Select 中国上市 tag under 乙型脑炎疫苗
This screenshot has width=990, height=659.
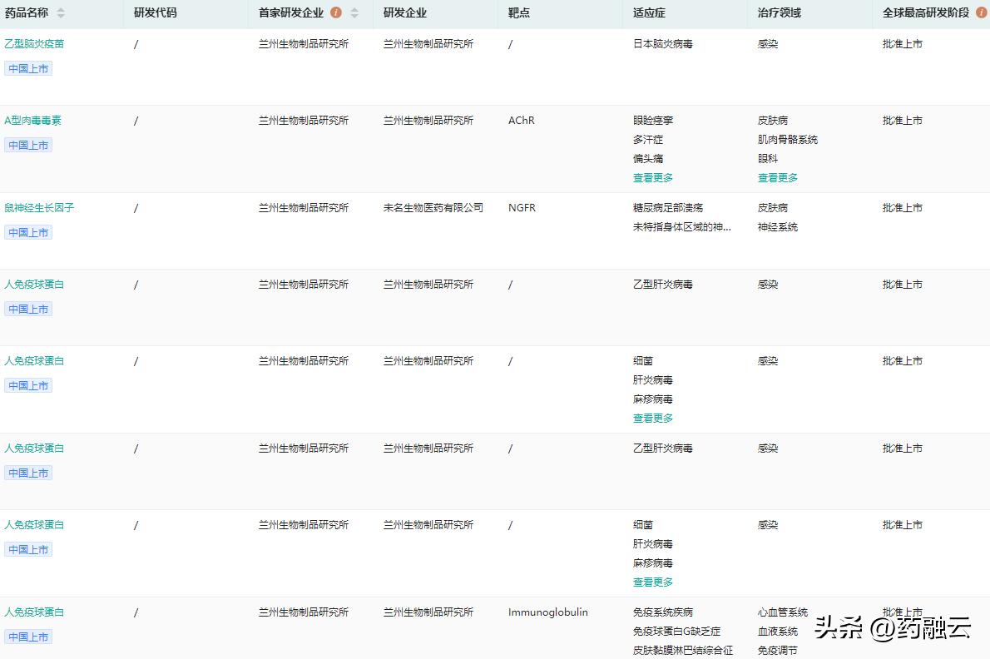tap(28, 68)
